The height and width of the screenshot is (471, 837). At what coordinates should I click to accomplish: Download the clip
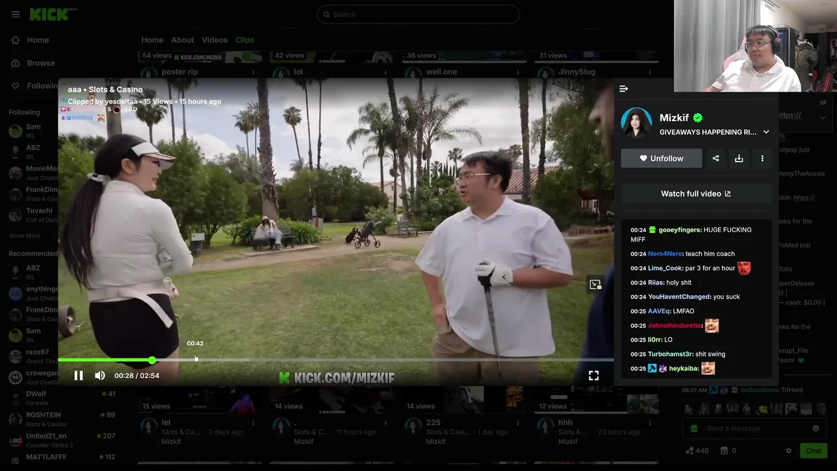(739, 158)
